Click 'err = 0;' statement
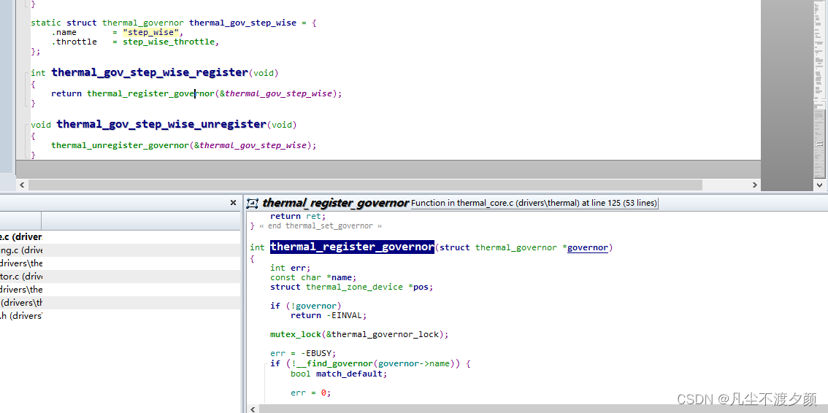This screenshot has width=828, height=413. tap(310, 393)
